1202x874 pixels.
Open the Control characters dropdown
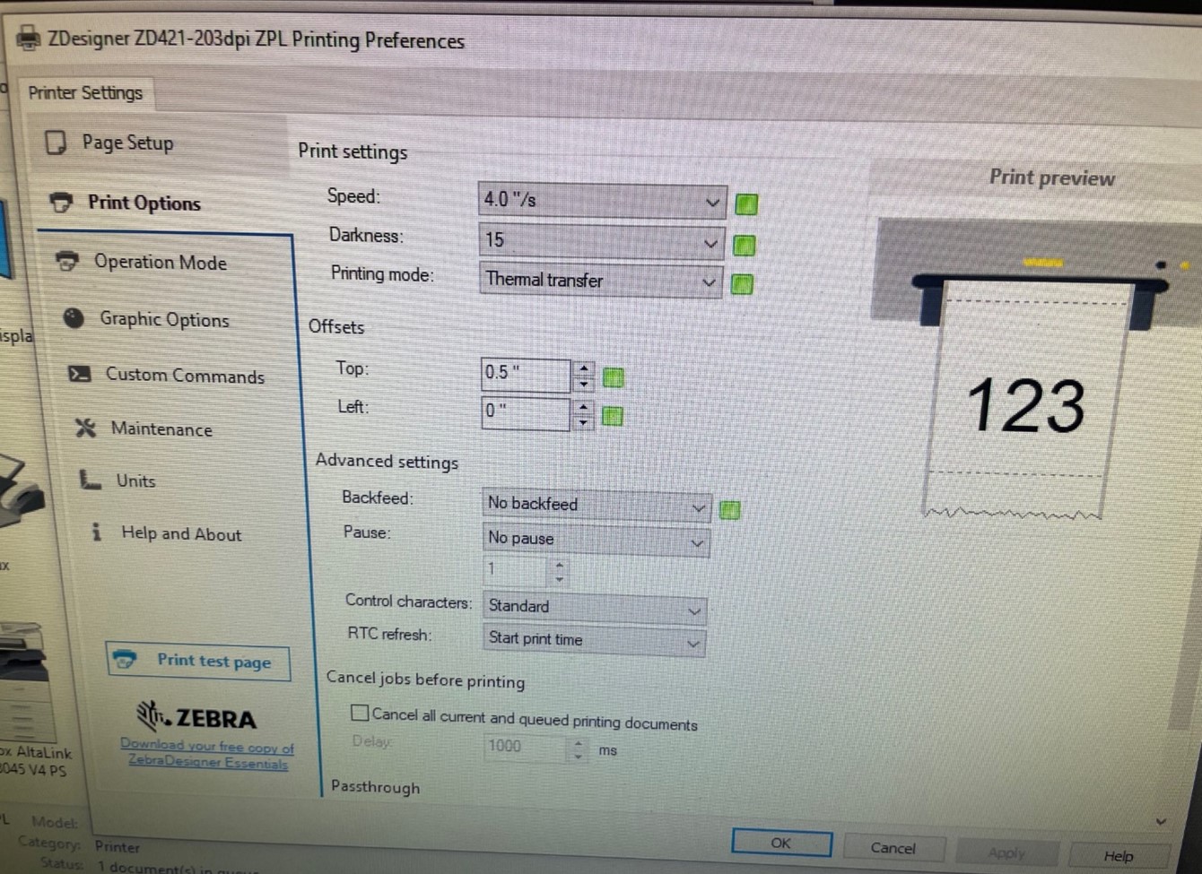point(595,607)
